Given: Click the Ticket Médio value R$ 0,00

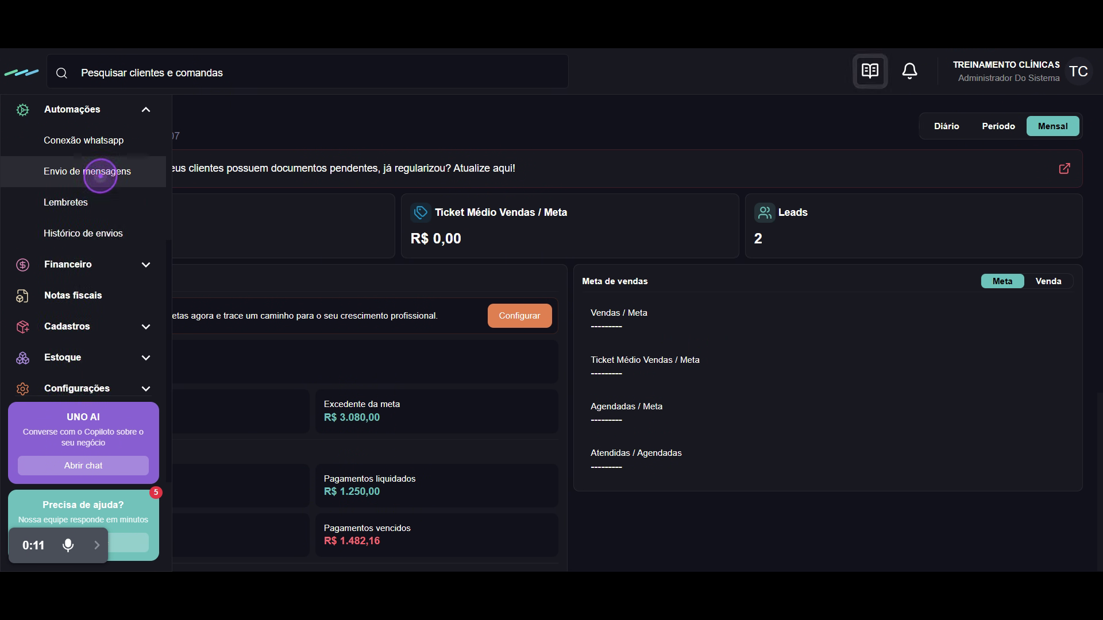Looking at the screenshot, I should [x=435, y=239].
